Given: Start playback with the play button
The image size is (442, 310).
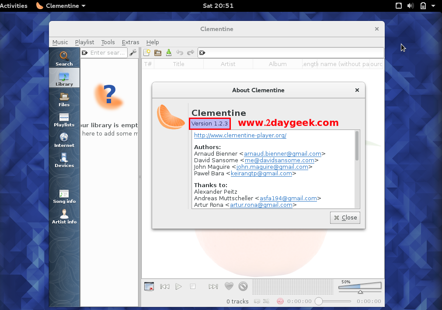Looking at the screenshot, I should [x=178, y=287].
